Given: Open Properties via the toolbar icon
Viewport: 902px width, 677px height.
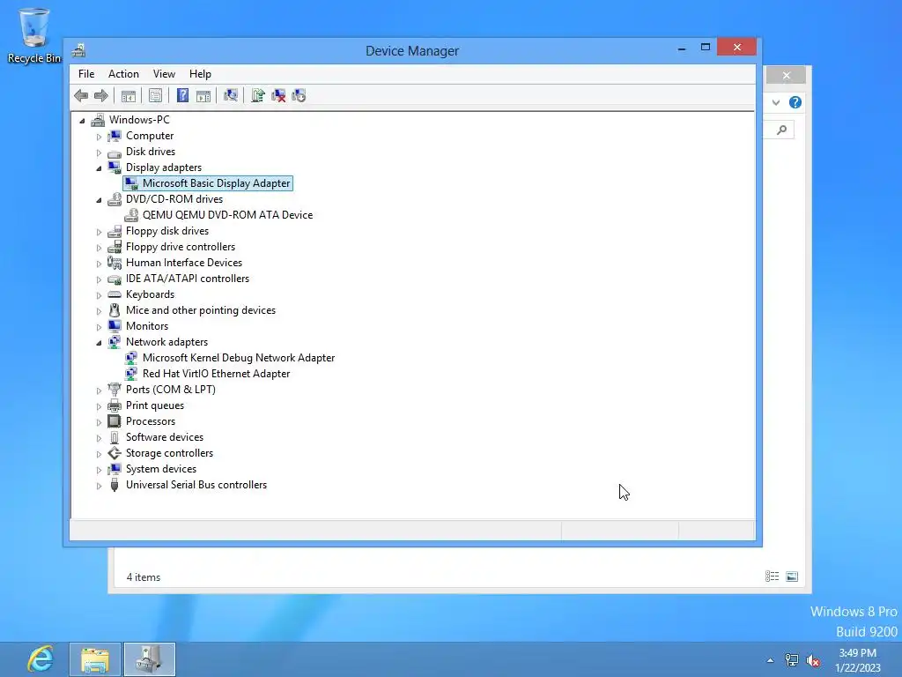Looking at the screenshot, I should point(155,95).
